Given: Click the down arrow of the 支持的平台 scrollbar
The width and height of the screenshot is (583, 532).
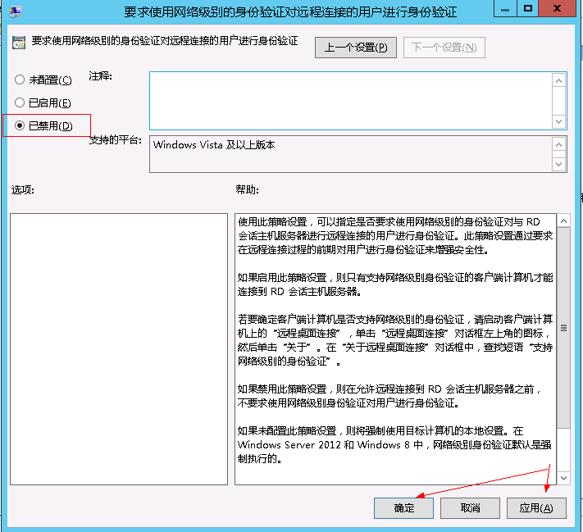Looking at the screenshot, I should (x=559, y=164).
